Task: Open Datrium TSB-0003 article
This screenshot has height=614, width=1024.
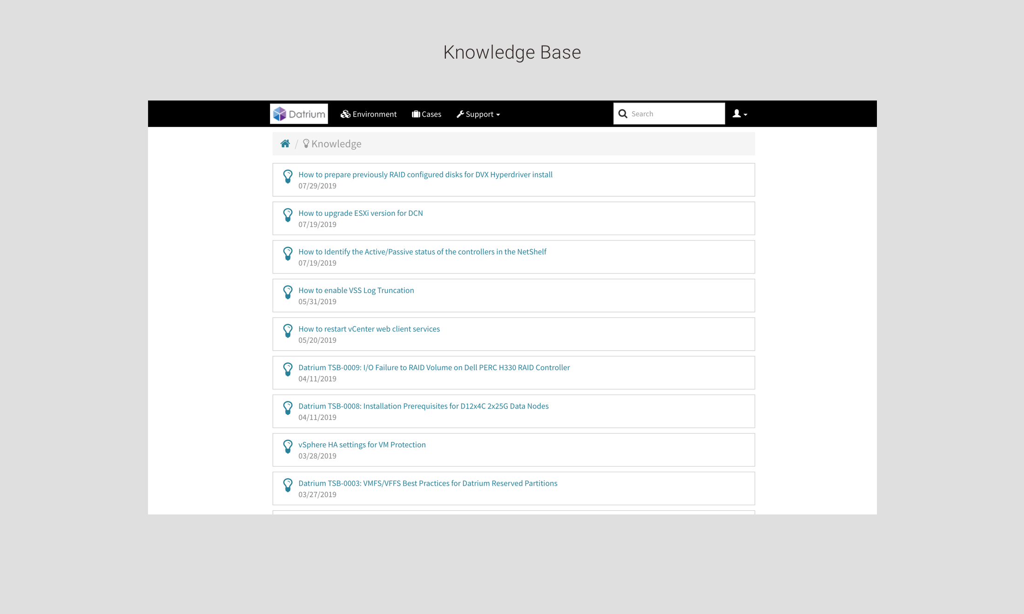Action: (428, 483)
